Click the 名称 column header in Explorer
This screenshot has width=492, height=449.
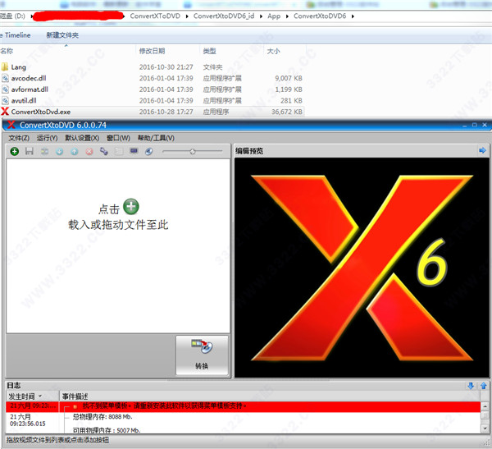point(7,51)
